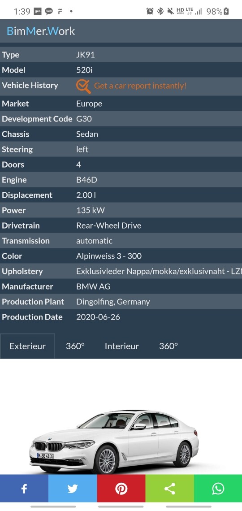Share the page on Facebook
This screenshot has width=242, height=511.
point(24,488)
